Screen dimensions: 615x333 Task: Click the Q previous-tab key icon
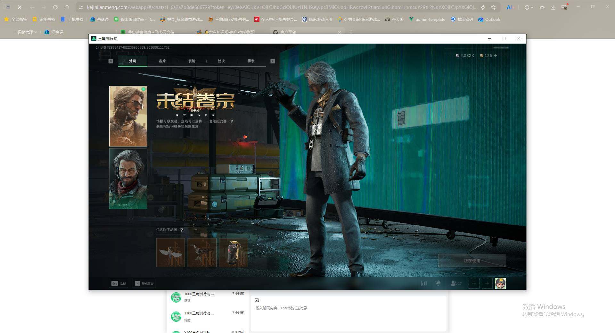[x=111, y=61]
